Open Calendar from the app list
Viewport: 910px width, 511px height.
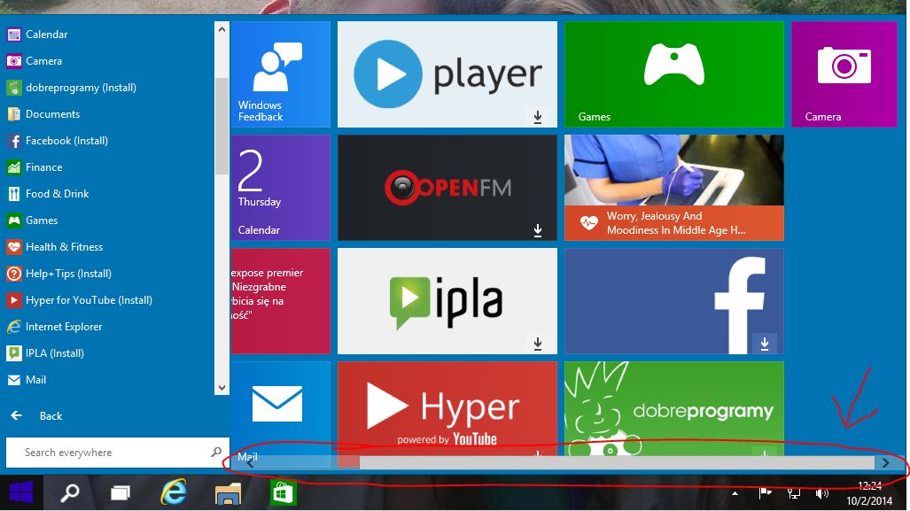pos(37,35)
